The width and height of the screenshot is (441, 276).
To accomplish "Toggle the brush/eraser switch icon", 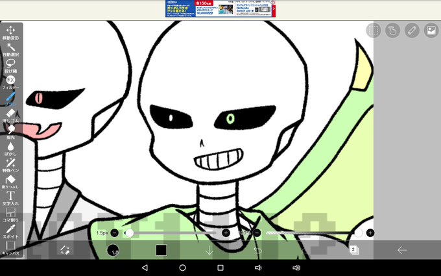I will (65, 250).
